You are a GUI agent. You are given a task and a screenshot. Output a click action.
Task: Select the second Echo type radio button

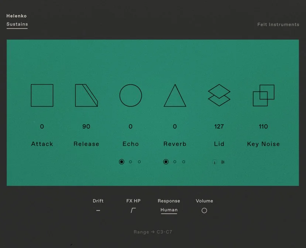tap(130, 162)
